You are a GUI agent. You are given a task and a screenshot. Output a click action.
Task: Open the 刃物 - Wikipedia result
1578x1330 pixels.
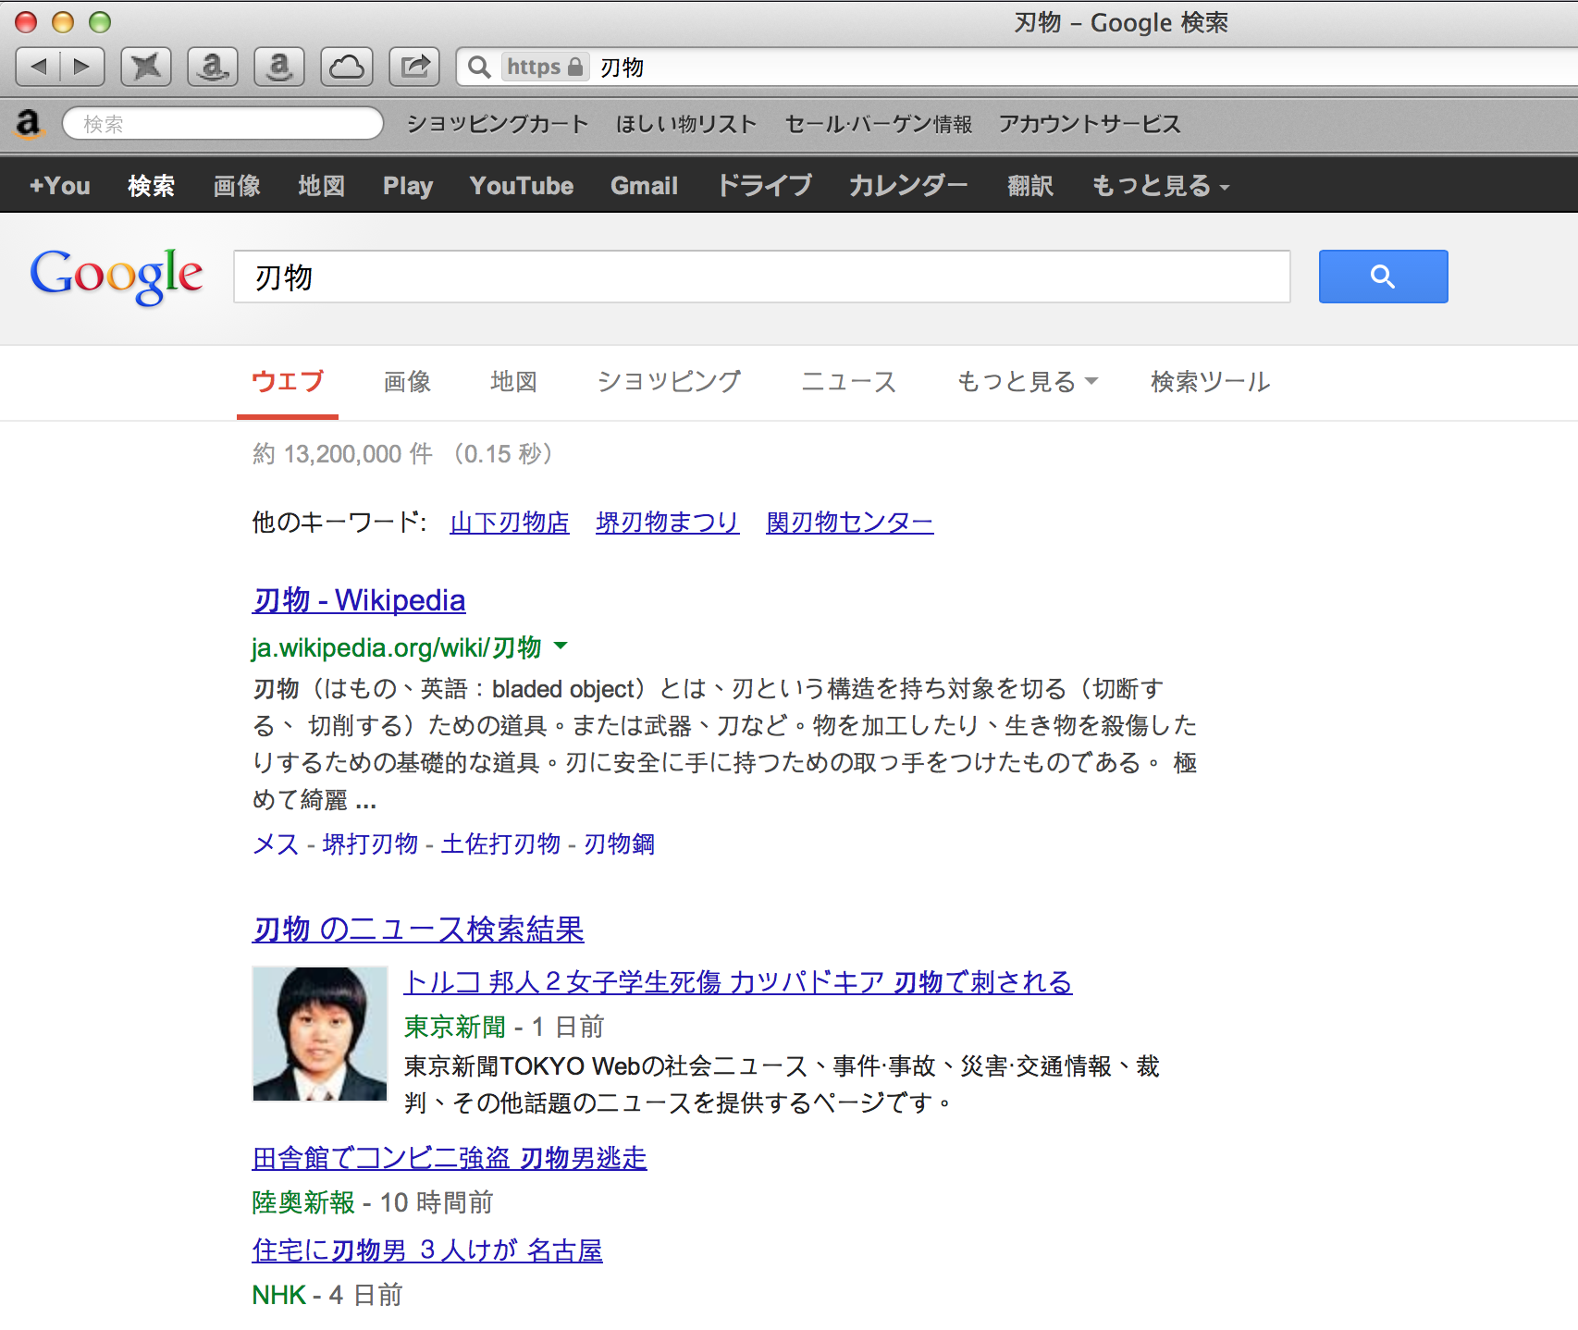click(x=359, y=600)
